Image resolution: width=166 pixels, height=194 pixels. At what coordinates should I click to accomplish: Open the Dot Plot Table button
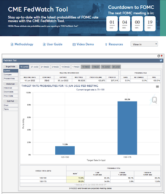[11, 109]
